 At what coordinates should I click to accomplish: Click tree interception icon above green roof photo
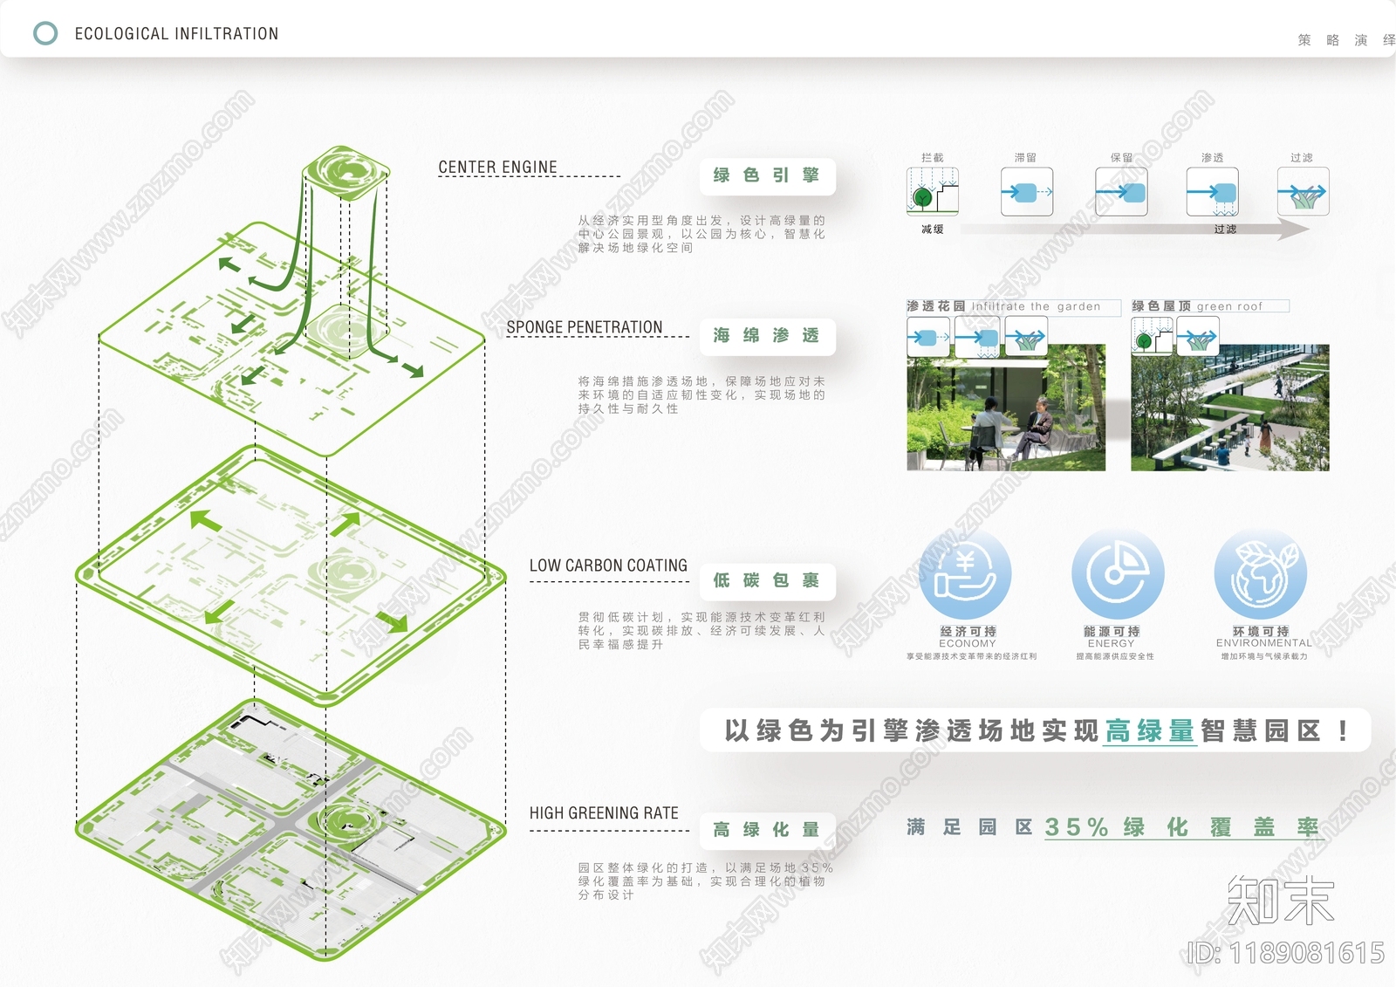1153,337
